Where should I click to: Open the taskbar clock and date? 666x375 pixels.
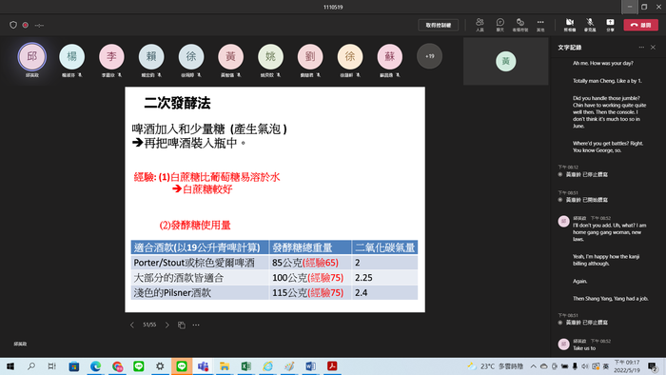click(x=627, y=366)
